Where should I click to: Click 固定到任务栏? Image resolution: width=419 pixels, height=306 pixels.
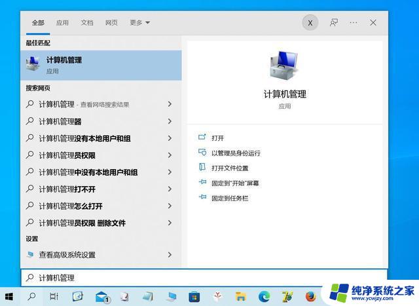click(x=230, y=198)
